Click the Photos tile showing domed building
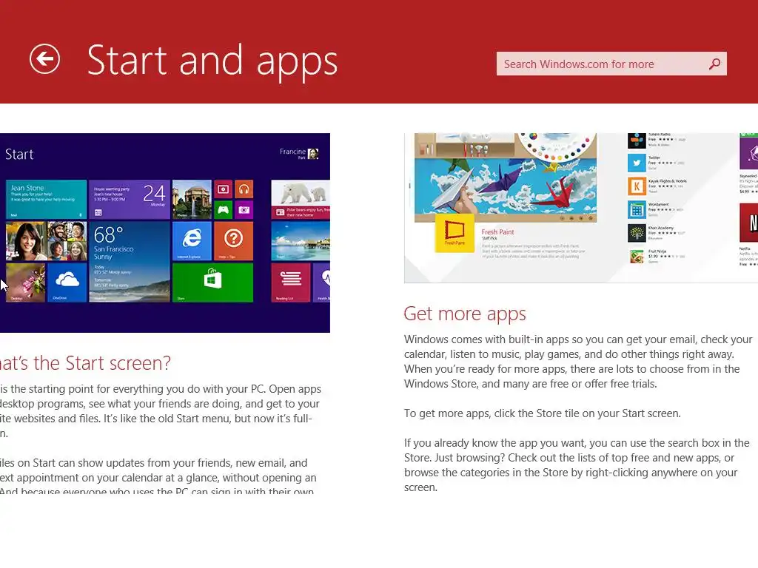Viewport: 758px width, 568px height. click(x=192, y=200)
